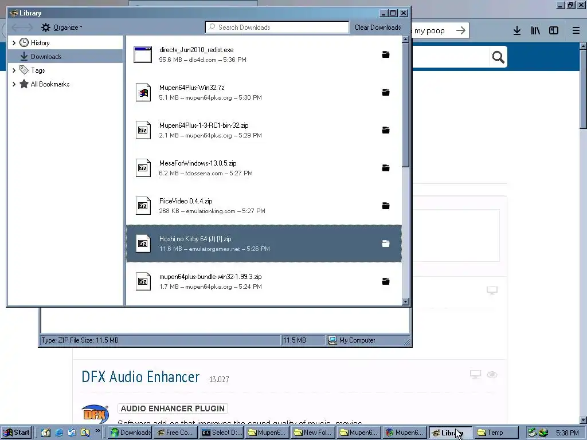Switch to Select D:... console taskbar button
Image resolution: width=587 pixels, height=440 pixels.
pyautogui.click(x=222, y=433)
